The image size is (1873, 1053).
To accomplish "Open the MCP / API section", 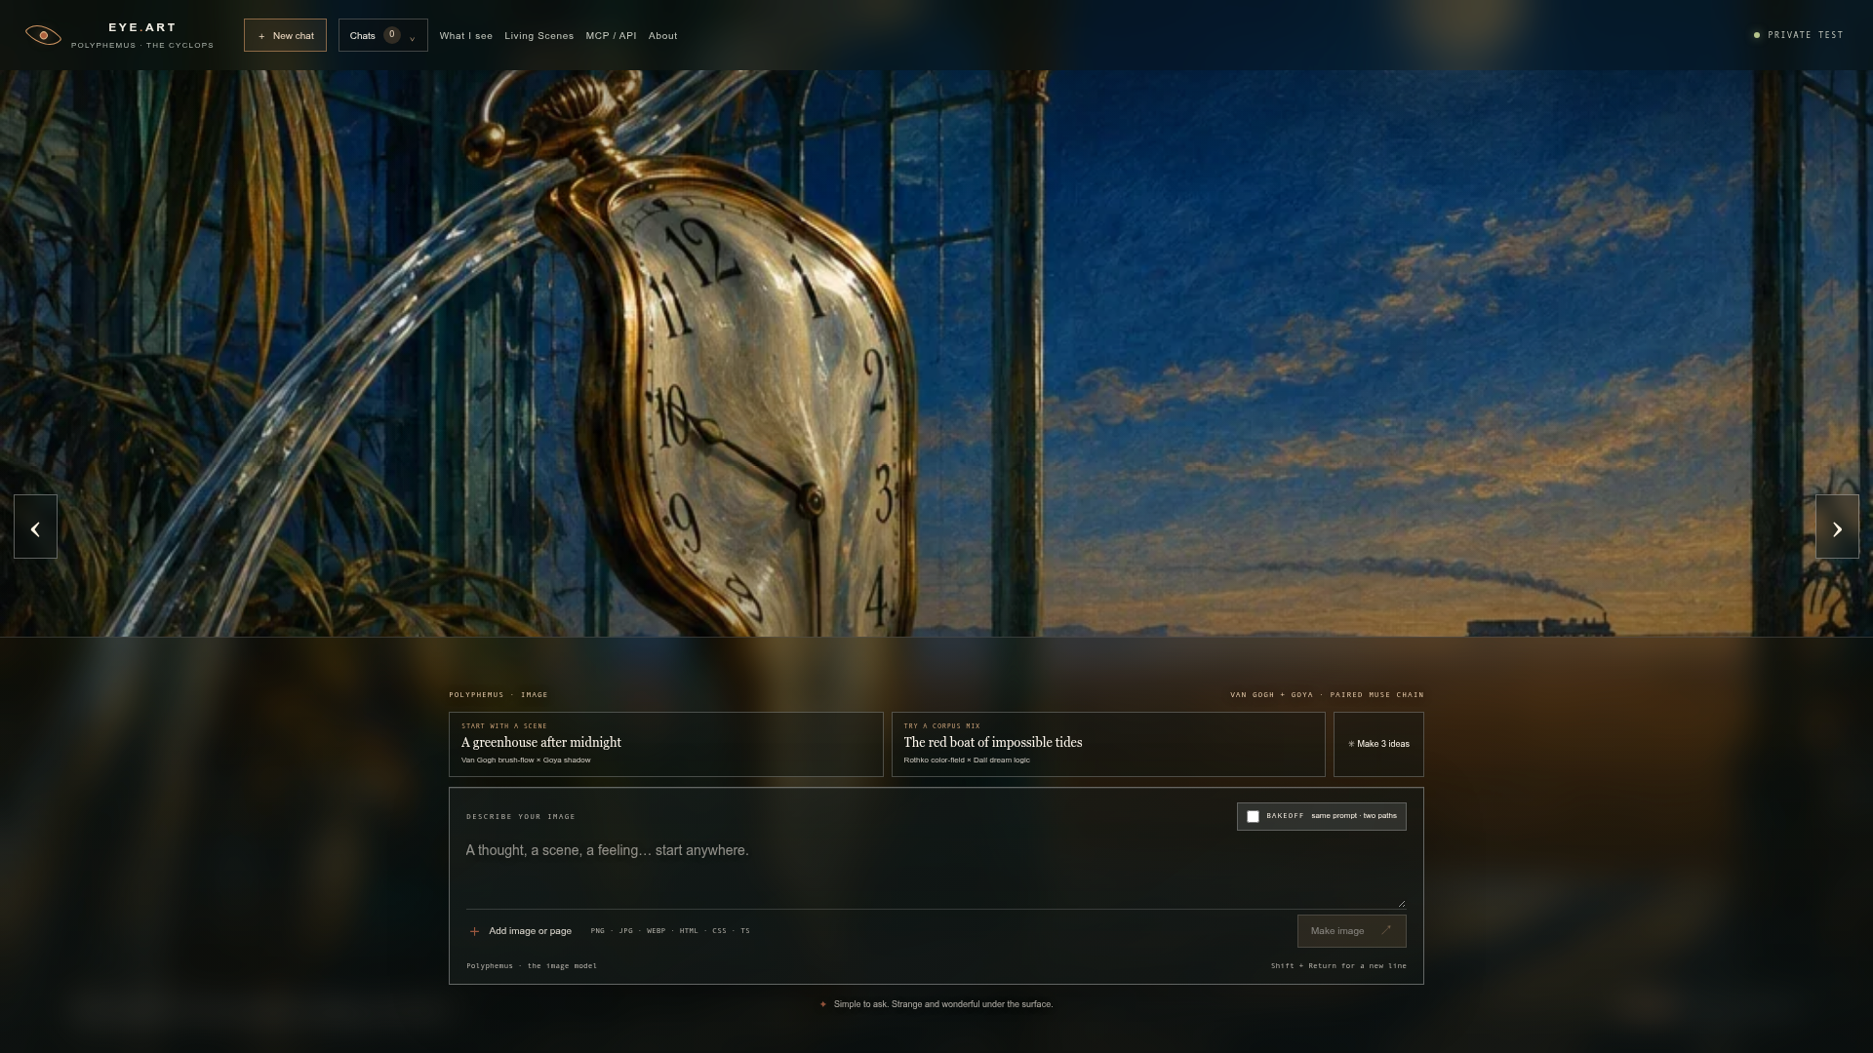I will point(611,36).
